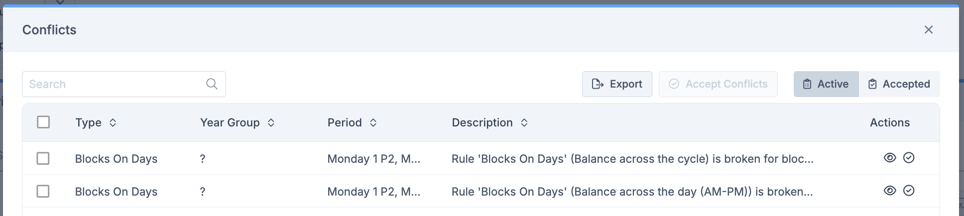964x216 pixels.
Task: Switch to the Accepted tab
Action: click(x=899, y=84)
